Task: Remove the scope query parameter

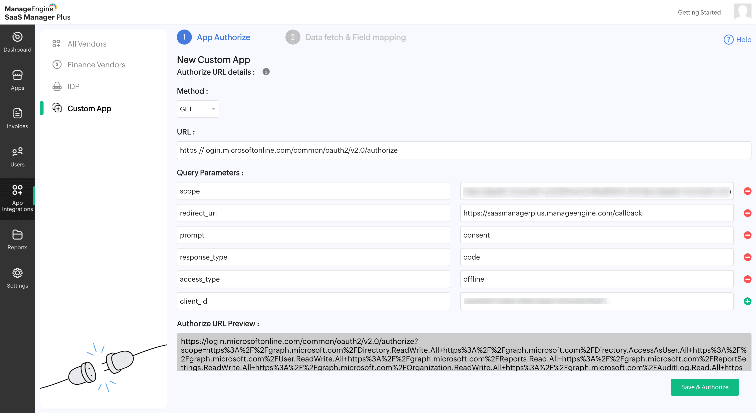Action: pos(747,191)
